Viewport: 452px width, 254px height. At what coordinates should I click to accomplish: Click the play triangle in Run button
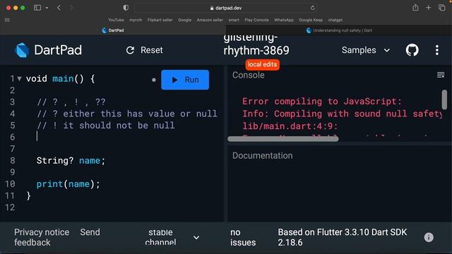point(174,80)
